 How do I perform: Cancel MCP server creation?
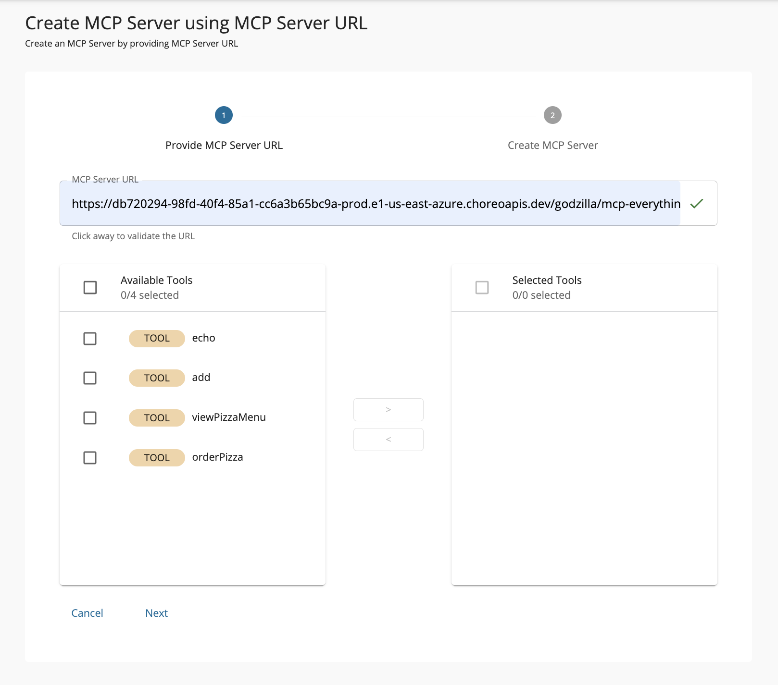pyautogui.click(x=87, y=613)
